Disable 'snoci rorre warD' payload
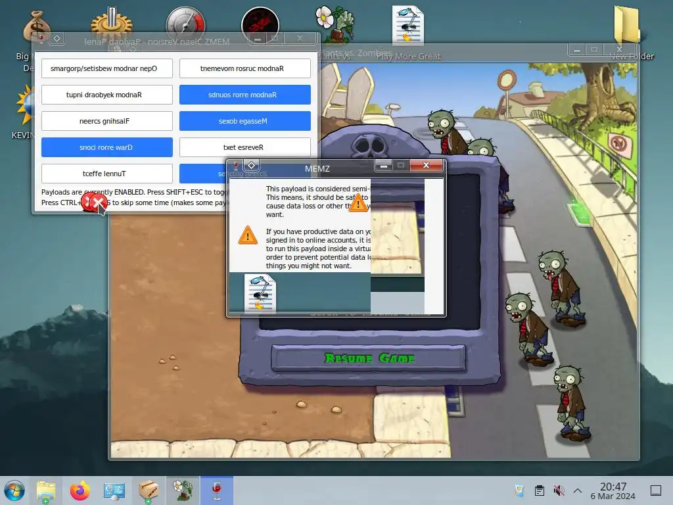The width and height of the screenshot is (673, 505). [x=107, y=147]
